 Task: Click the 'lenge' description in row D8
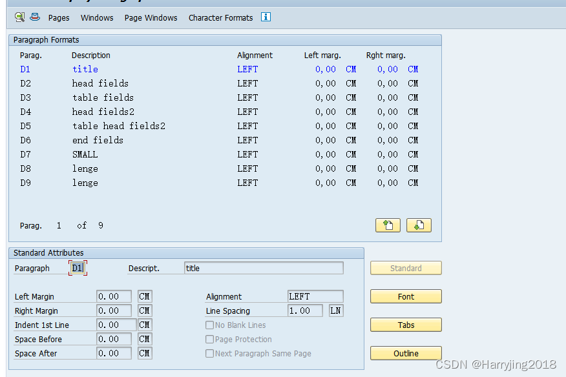pos(85,169)
